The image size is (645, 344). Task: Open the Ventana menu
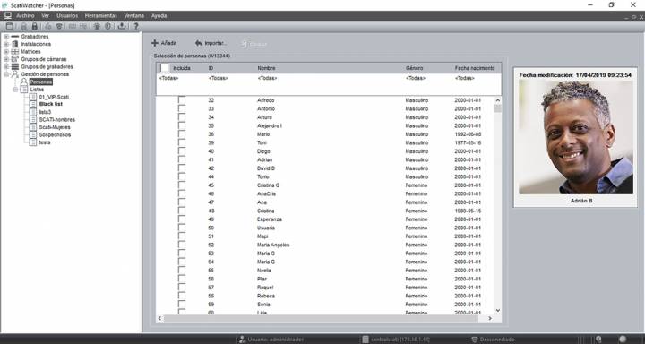tap(134, 15)
